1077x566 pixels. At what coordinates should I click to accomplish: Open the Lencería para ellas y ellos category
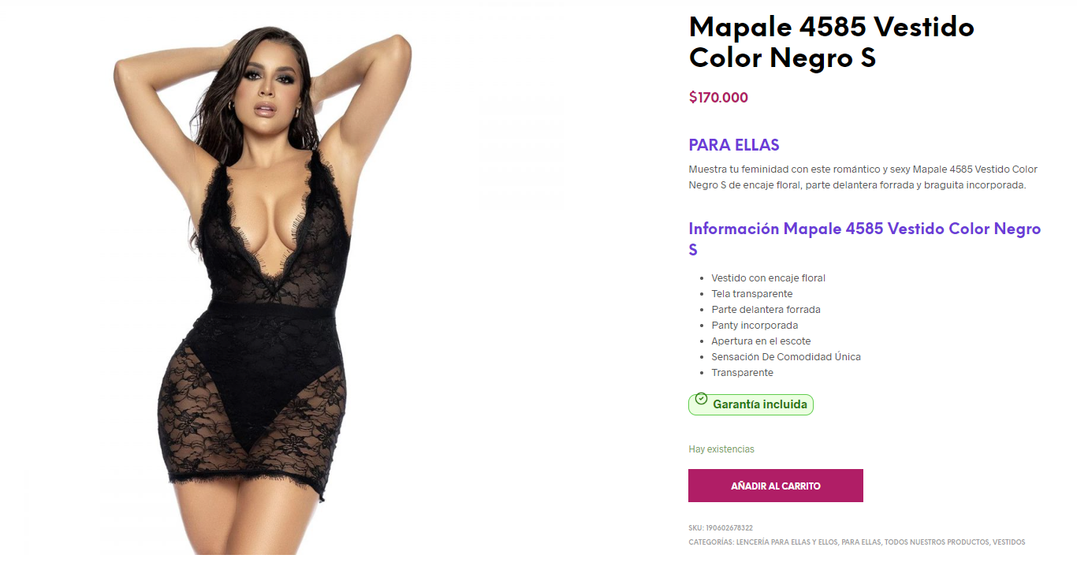pos(786,542)
